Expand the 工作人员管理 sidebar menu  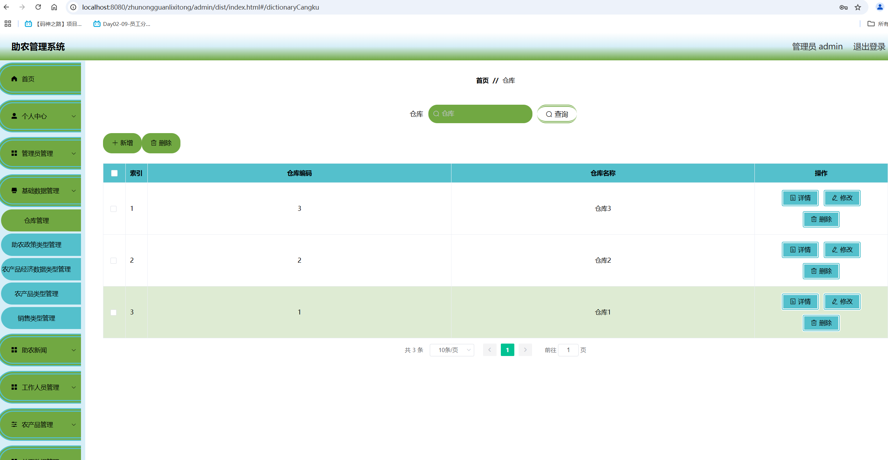point(41,387)
